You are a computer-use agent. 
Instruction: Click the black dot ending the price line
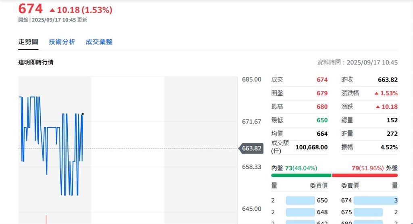[83, 114]
